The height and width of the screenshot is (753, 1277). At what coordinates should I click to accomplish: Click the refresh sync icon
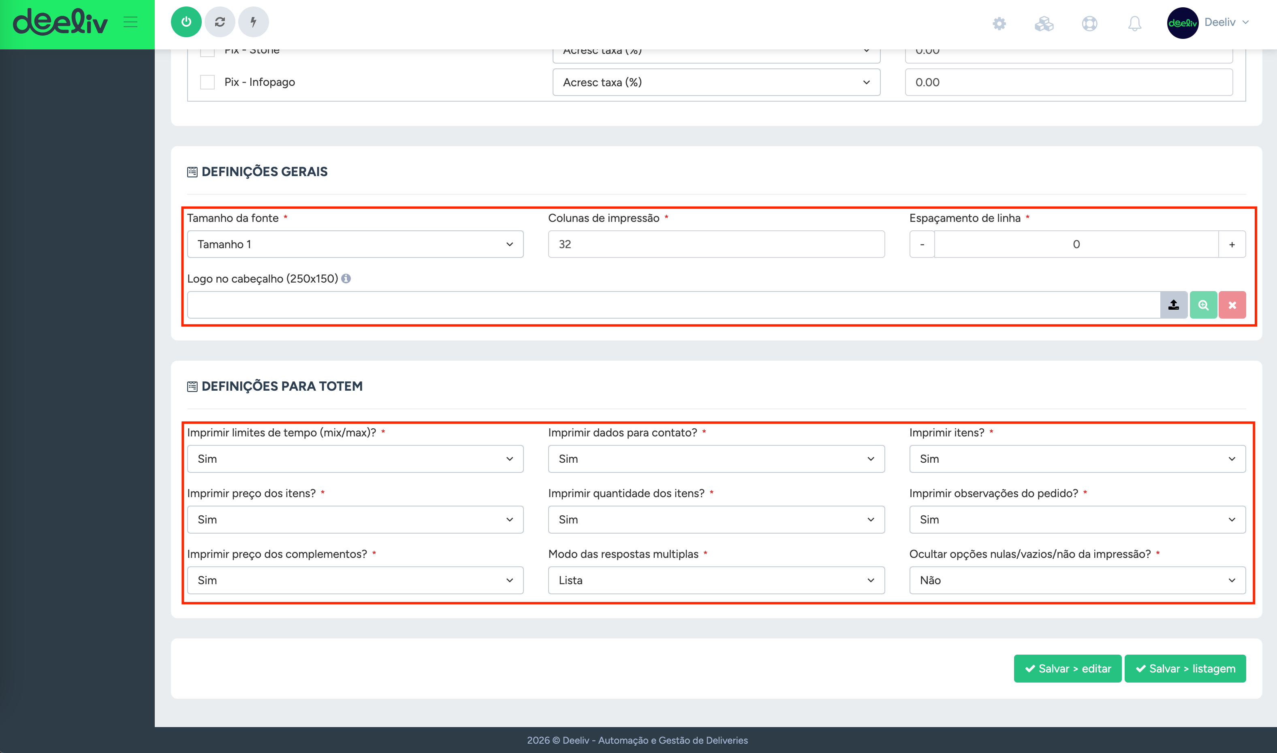point(219,22)
